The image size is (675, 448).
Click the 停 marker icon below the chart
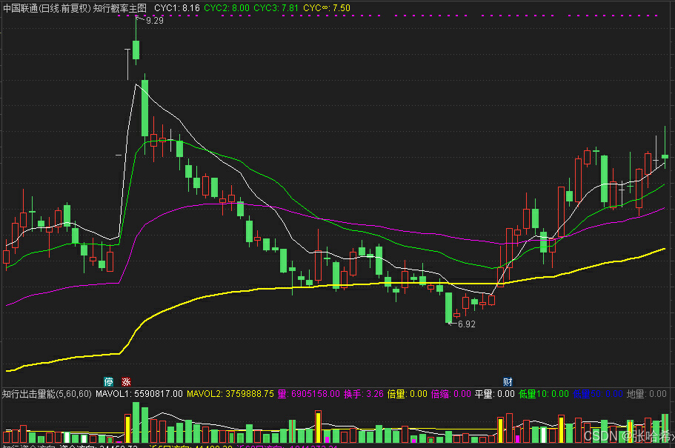tap(109, 381)
